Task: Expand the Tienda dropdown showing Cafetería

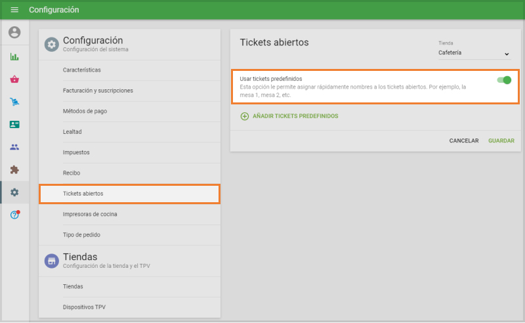Action: tap(474, 53)
